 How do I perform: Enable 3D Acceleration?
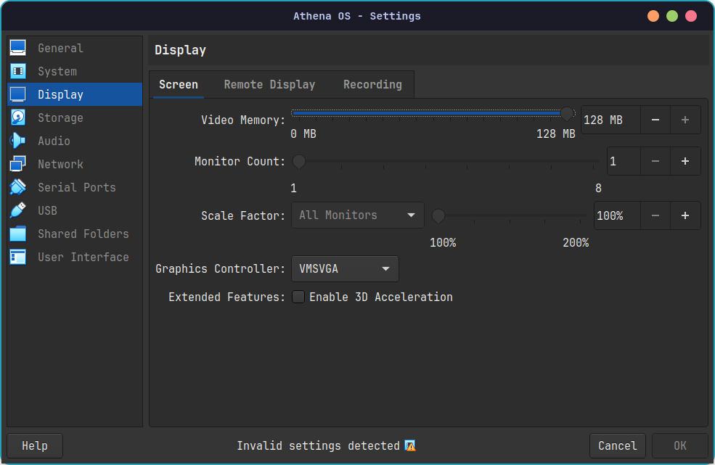coord(298,297)
